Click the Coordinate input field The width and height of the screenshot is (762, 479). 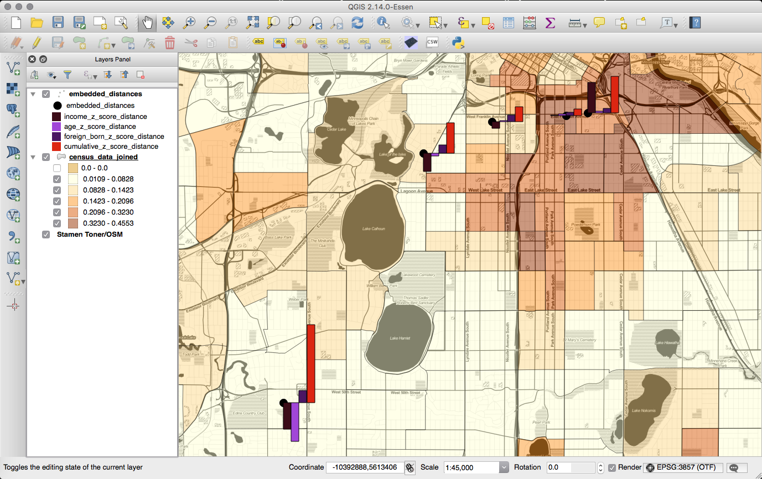click(364, 467)
